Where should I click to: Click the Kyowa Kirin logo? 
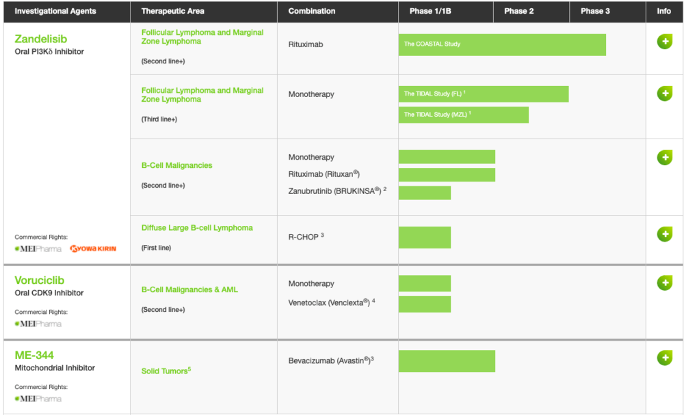(93, 249)
